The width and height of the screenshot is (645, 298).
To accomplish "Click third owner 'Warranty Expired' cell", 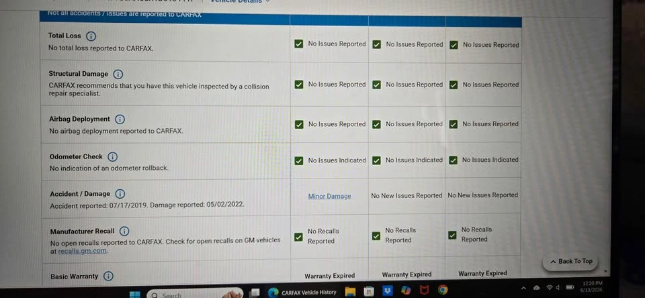I will (482, 273).
